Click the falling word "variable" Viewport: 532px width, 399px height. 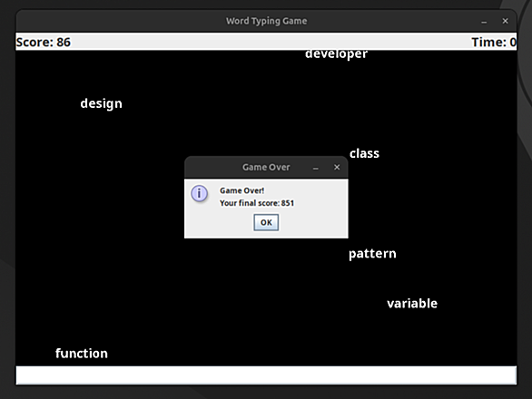(412, 304)
